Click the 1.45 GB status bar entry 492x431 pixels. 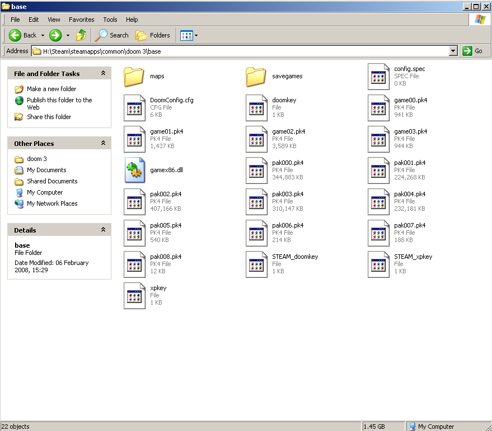(x=374, y=427)
